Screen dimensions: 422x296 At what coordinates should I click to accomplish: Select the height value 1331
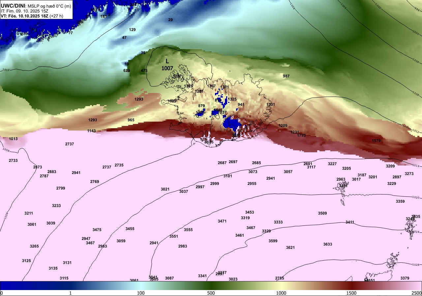point(271,104)
